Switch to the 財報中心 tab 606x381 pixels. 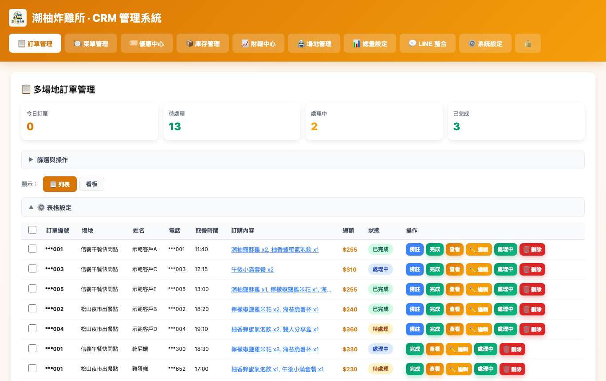click(x=258, y=43)
